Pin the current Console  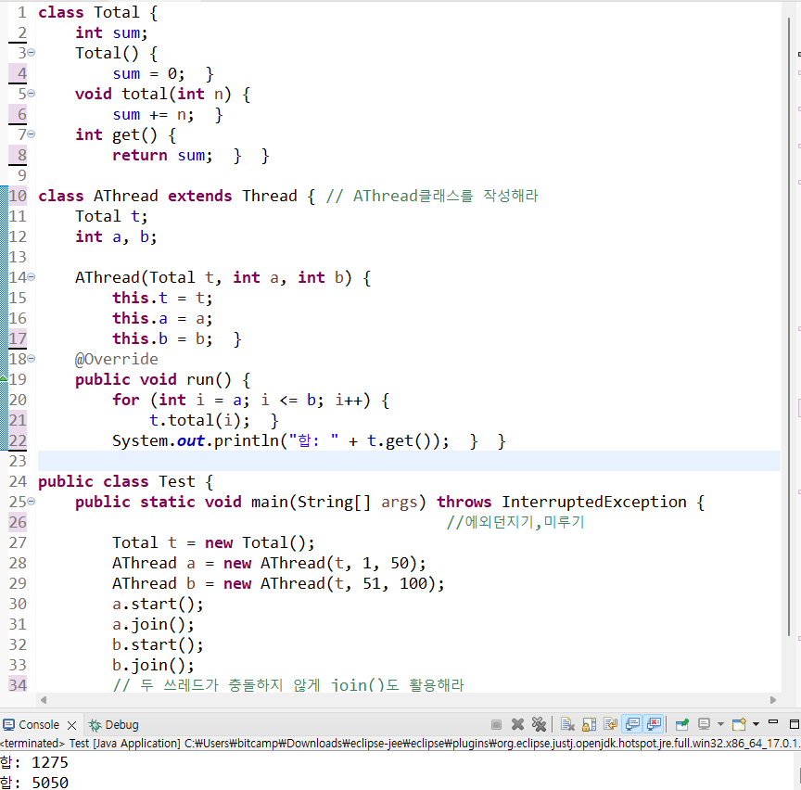tap(682, 724)
